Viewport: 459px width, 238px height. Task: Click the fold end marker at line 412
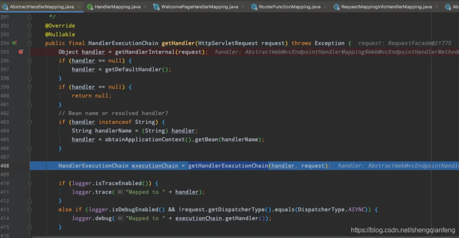click(30, 201)
